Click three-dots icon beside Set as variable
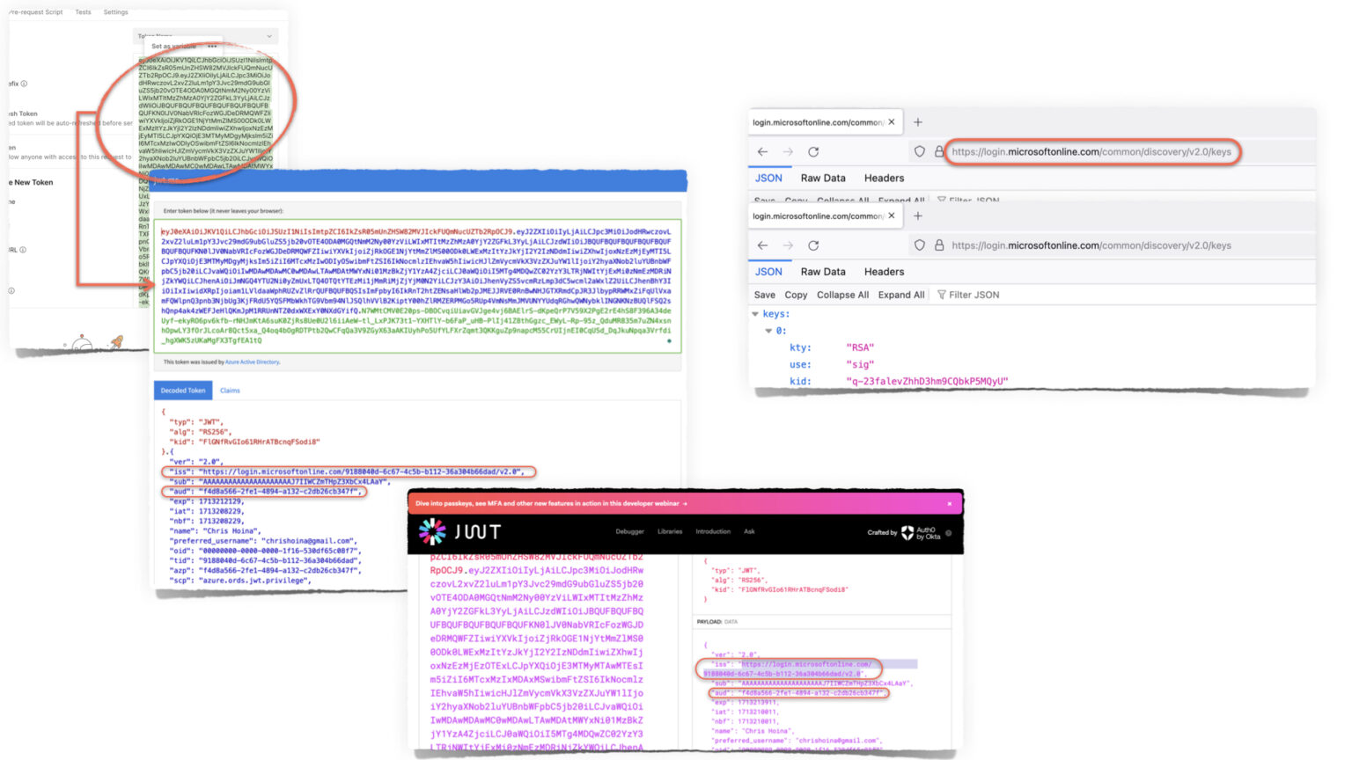Screen dimensions: 1352x760 point(212,47)
